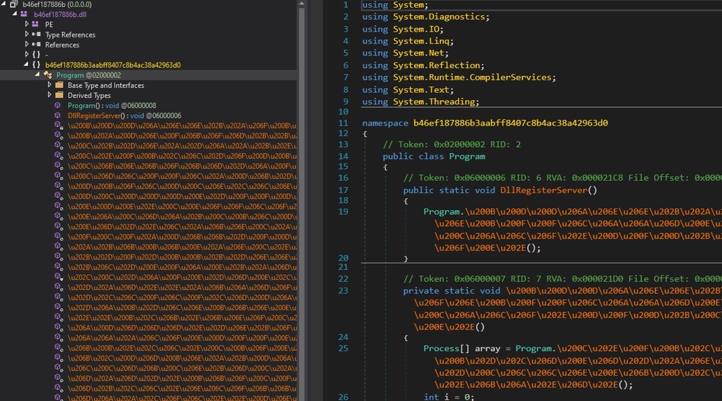This screenshot has height=401, width=722.
Task: Collapse the b46ef187886b3aabff8407c8b4ac38a42963d0 namespace node
Action: click(x=26, y=65)
